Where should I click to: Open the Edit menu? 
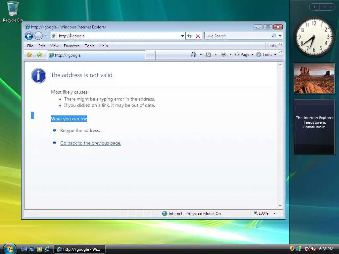[x=41, y=46]
